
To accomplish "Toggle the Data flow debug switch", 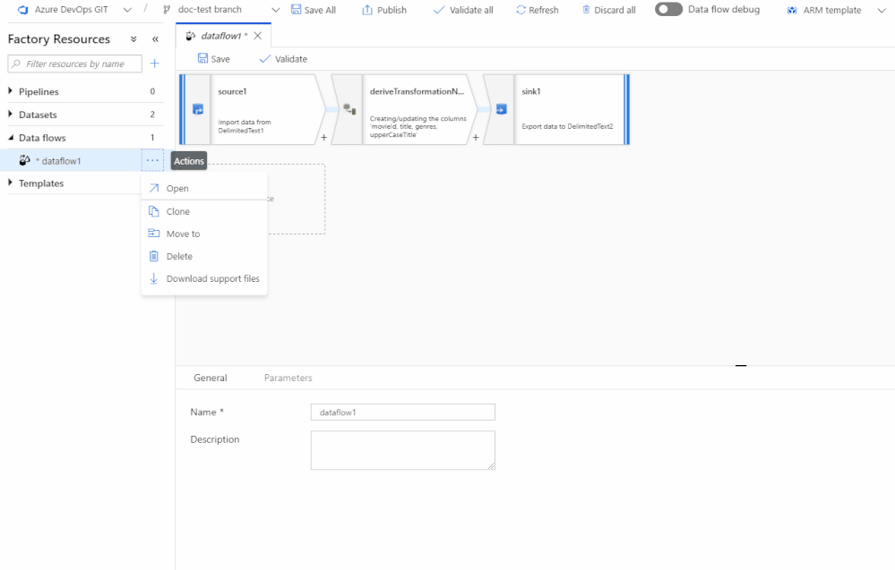I will coord(668,9).
